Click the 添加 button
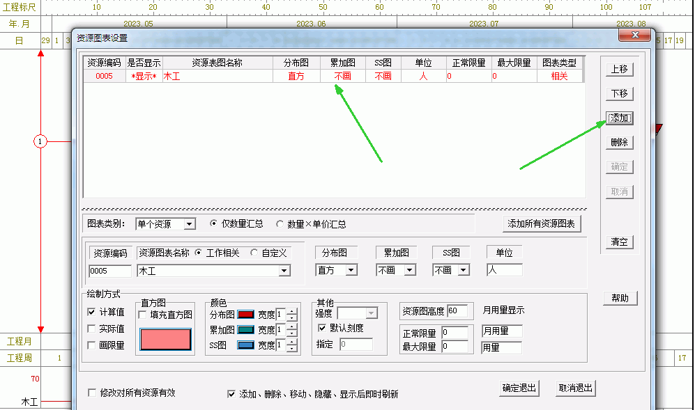695x410 pixels. tap(619, 118)
